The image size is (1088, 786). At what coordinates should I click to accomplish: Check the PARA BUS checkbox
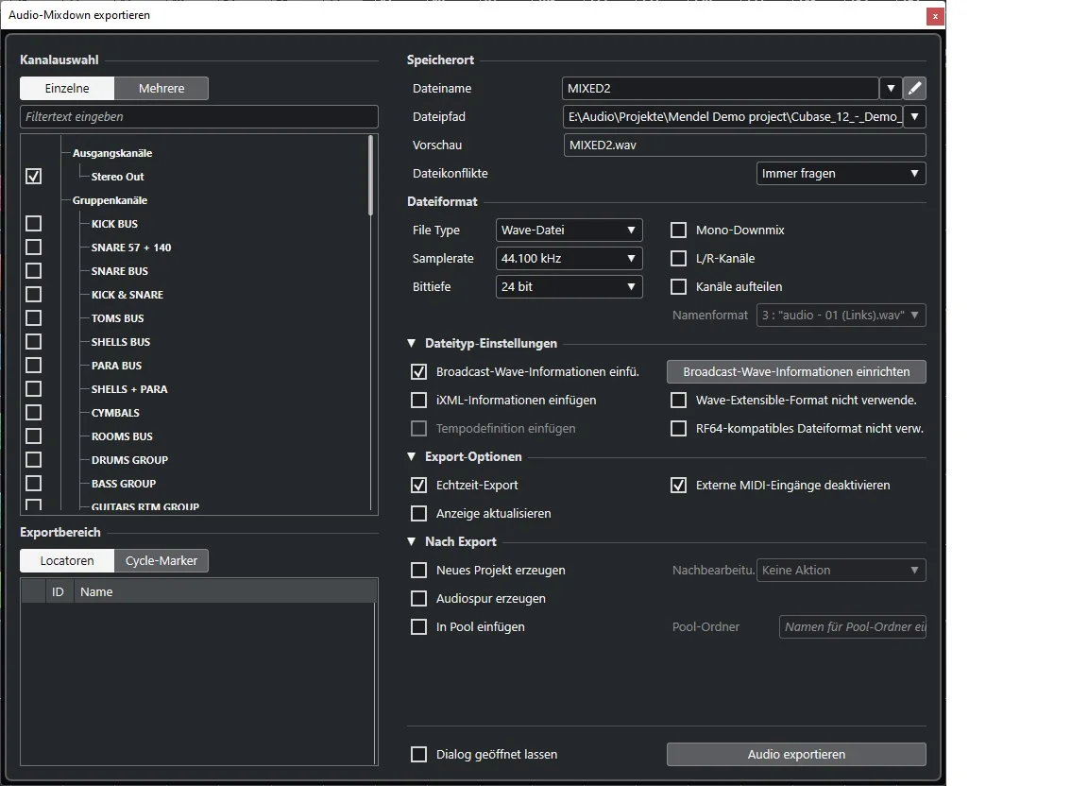[x=33, y=366]
